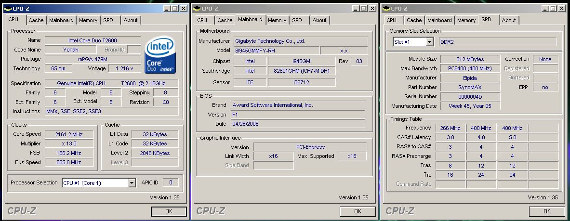570x221 pixels.
Task: Click the 82801GHM (ICH7-M DH) southbridge value
Action: pyautogui.click(x=301, y=71)
